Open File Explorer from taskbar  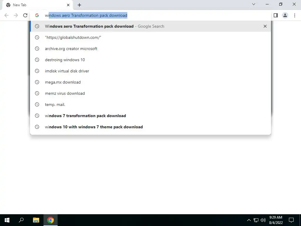36,220
